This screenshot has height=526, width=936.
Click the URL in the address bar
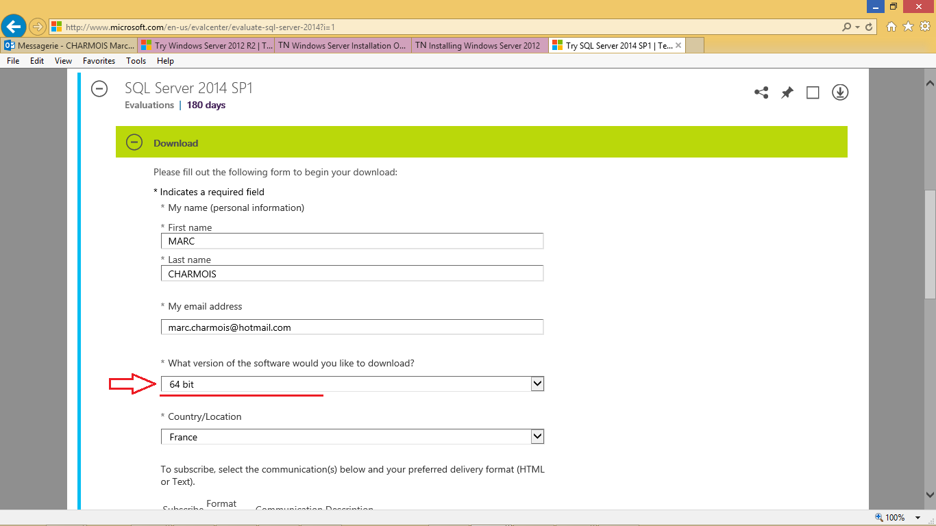[200, 27]
